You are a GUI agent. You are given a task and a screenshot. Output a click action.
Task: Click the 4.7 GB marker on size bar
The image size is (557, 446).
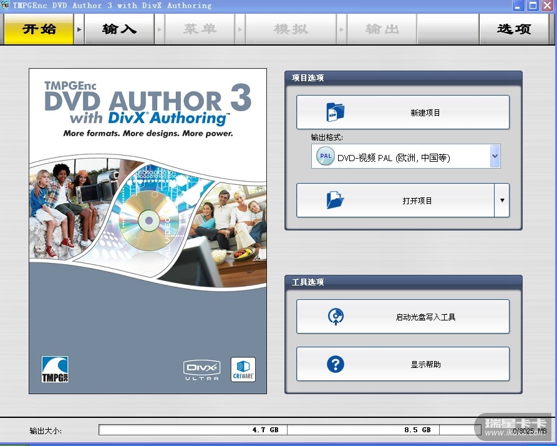[x=265, y=430]
